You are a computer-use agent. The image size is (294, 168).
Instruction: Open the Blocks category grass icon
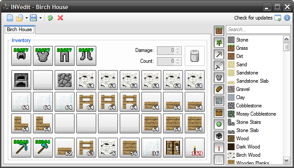219,31
